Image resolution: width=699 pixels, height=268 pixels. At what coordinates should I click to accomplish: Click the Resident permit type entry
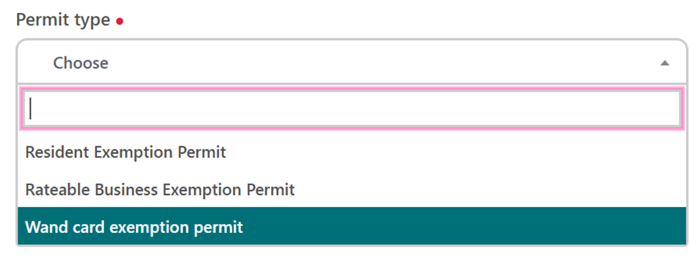[x=126, y=152]
